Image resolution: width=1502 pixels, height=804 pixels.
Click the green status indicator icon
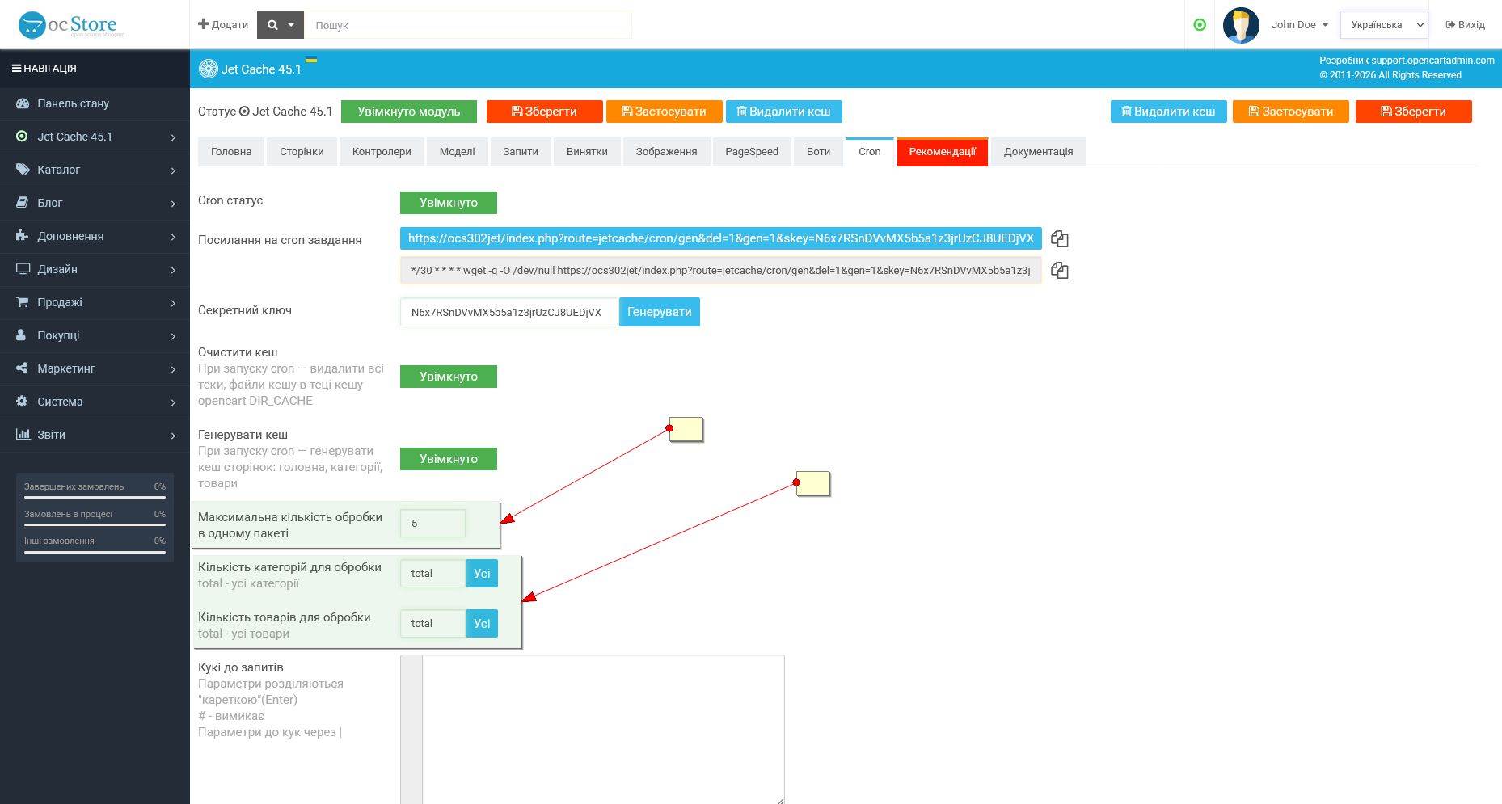click(1200, 25)
